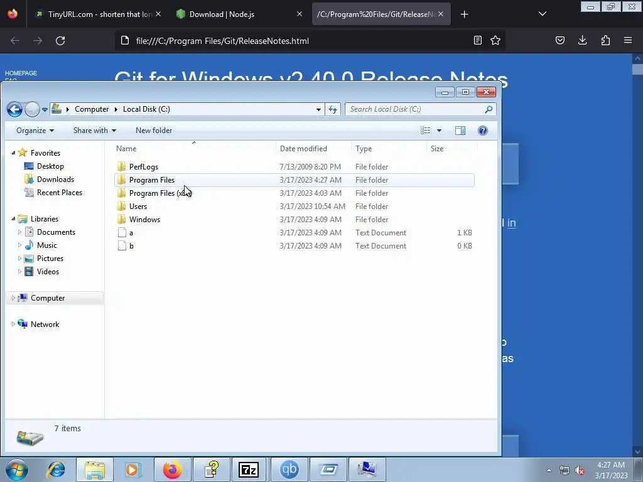Collapse the Favorites tree section
This screenshot has width=643, height=482.
(x=13, y=153)
